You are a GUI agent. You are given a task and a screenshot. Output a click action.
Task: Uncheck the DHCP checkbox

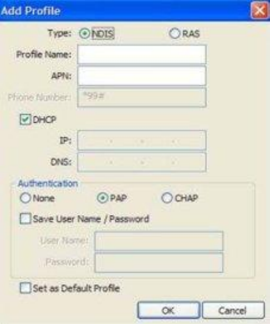25,120
